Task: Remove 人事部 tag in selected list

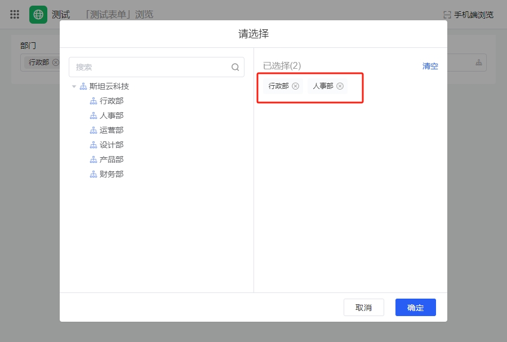Action: click(x=340, y=86)
